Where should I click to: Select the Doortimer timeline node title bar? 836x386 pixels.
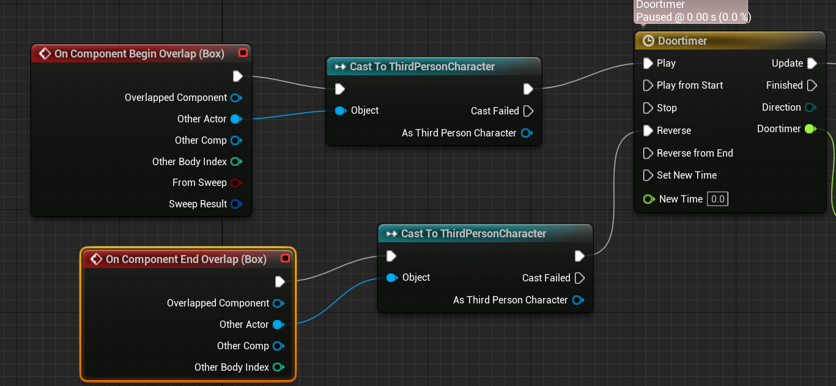pos(730,41)
